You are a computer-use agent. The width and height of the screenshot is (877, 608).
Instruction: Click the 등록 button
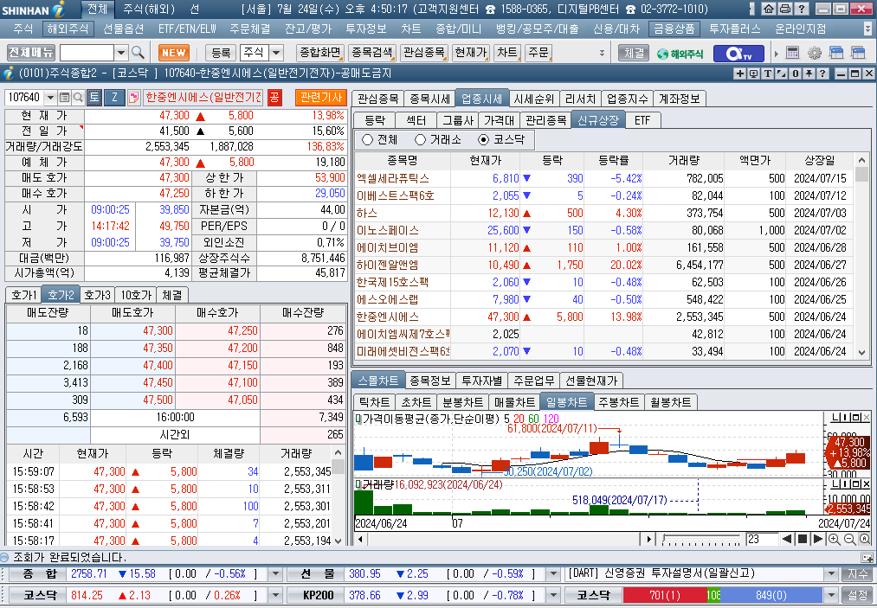221,53
